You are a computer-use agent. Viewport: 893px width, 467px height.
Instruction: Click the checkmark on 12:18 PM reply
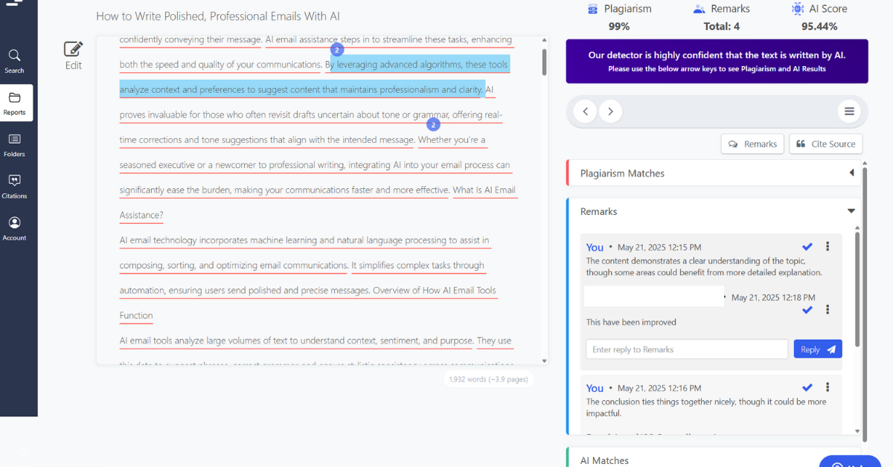[807, 309]
